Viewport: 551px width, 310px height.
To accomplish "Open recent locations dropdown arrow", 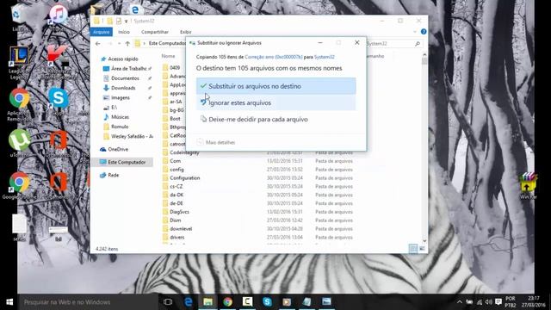I will pyautogui.click(x=119, y=44).
